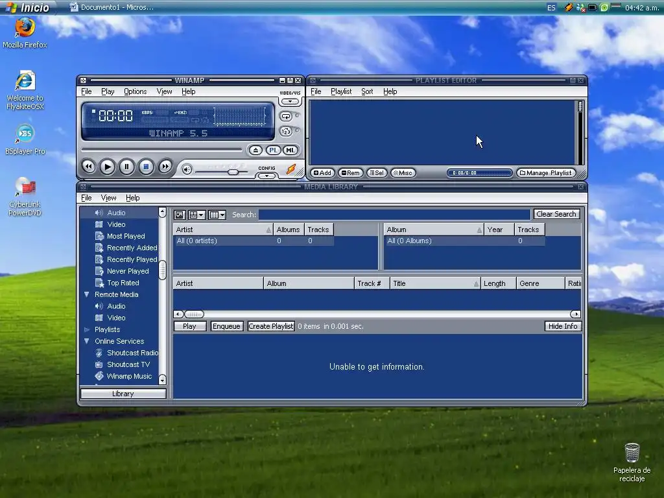Image resolution: width=664 pixels, height=498 pixels.
Task: Click the Winamp volume slider knob
Action: coord(233,171)
